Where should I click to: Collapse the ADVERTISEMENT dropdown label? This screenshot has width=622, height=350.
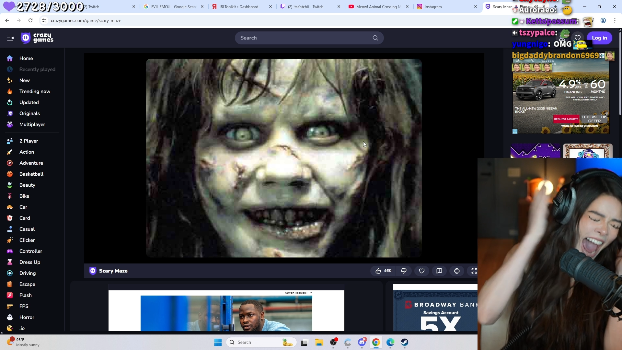tap(298, 293)
